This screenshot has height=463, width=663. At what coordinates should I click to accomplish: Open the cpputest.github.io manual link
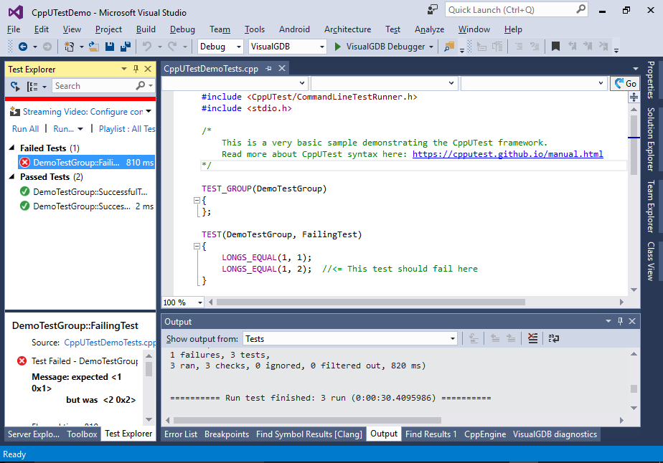click(508, 154)
